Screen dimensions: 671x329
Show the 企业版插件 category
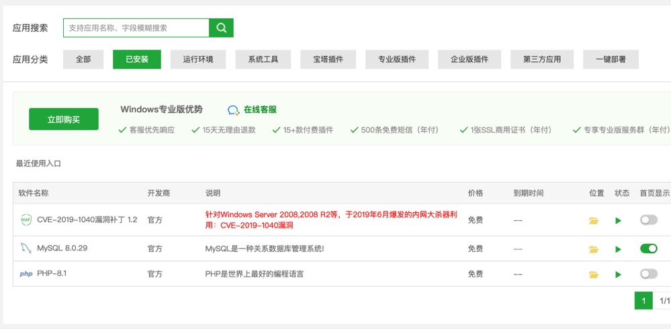pyautogui.click(x=469, y=60)
